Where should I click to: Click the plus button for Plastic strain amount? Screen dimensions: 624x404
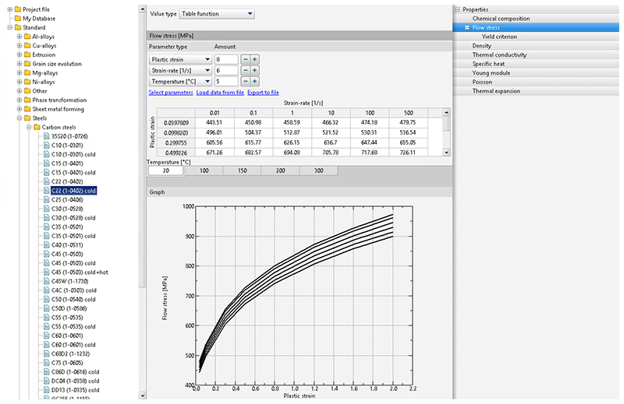pyautogui.click(x=254, y=59)
